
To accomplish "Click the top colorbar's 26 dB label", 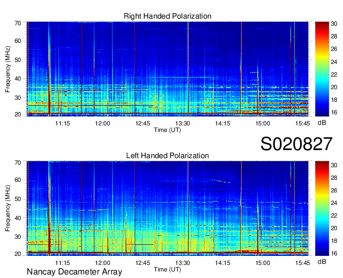I will [334, 49].
